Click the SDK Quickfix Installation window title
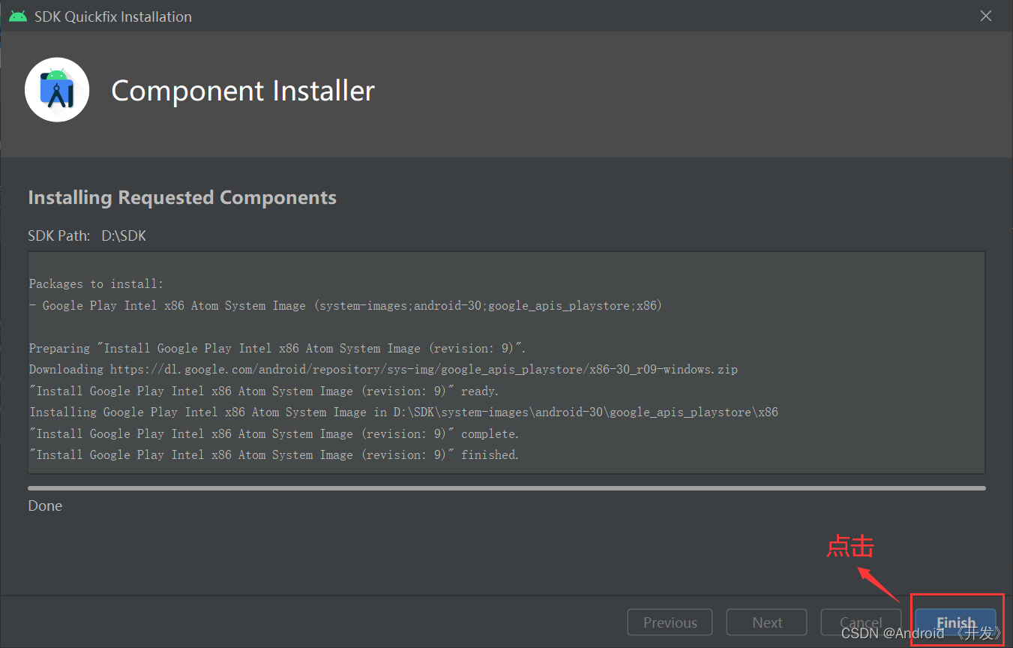The height and width of the screenshot is (648, 1013). pyautogui.click(x=113, y=16)
